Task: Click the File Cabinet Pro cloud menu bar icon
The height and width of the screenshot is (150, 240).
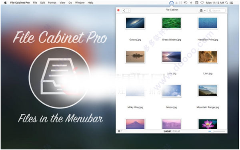Action: click(x=172, y=3)
